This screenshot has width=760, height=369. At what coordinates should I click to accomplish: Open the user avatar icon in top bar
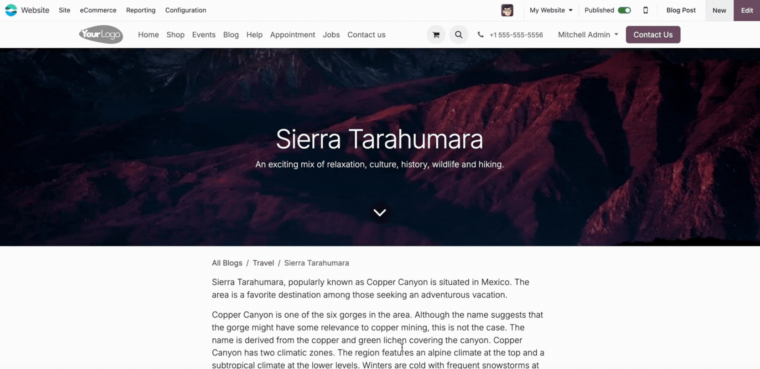(507, 10)
